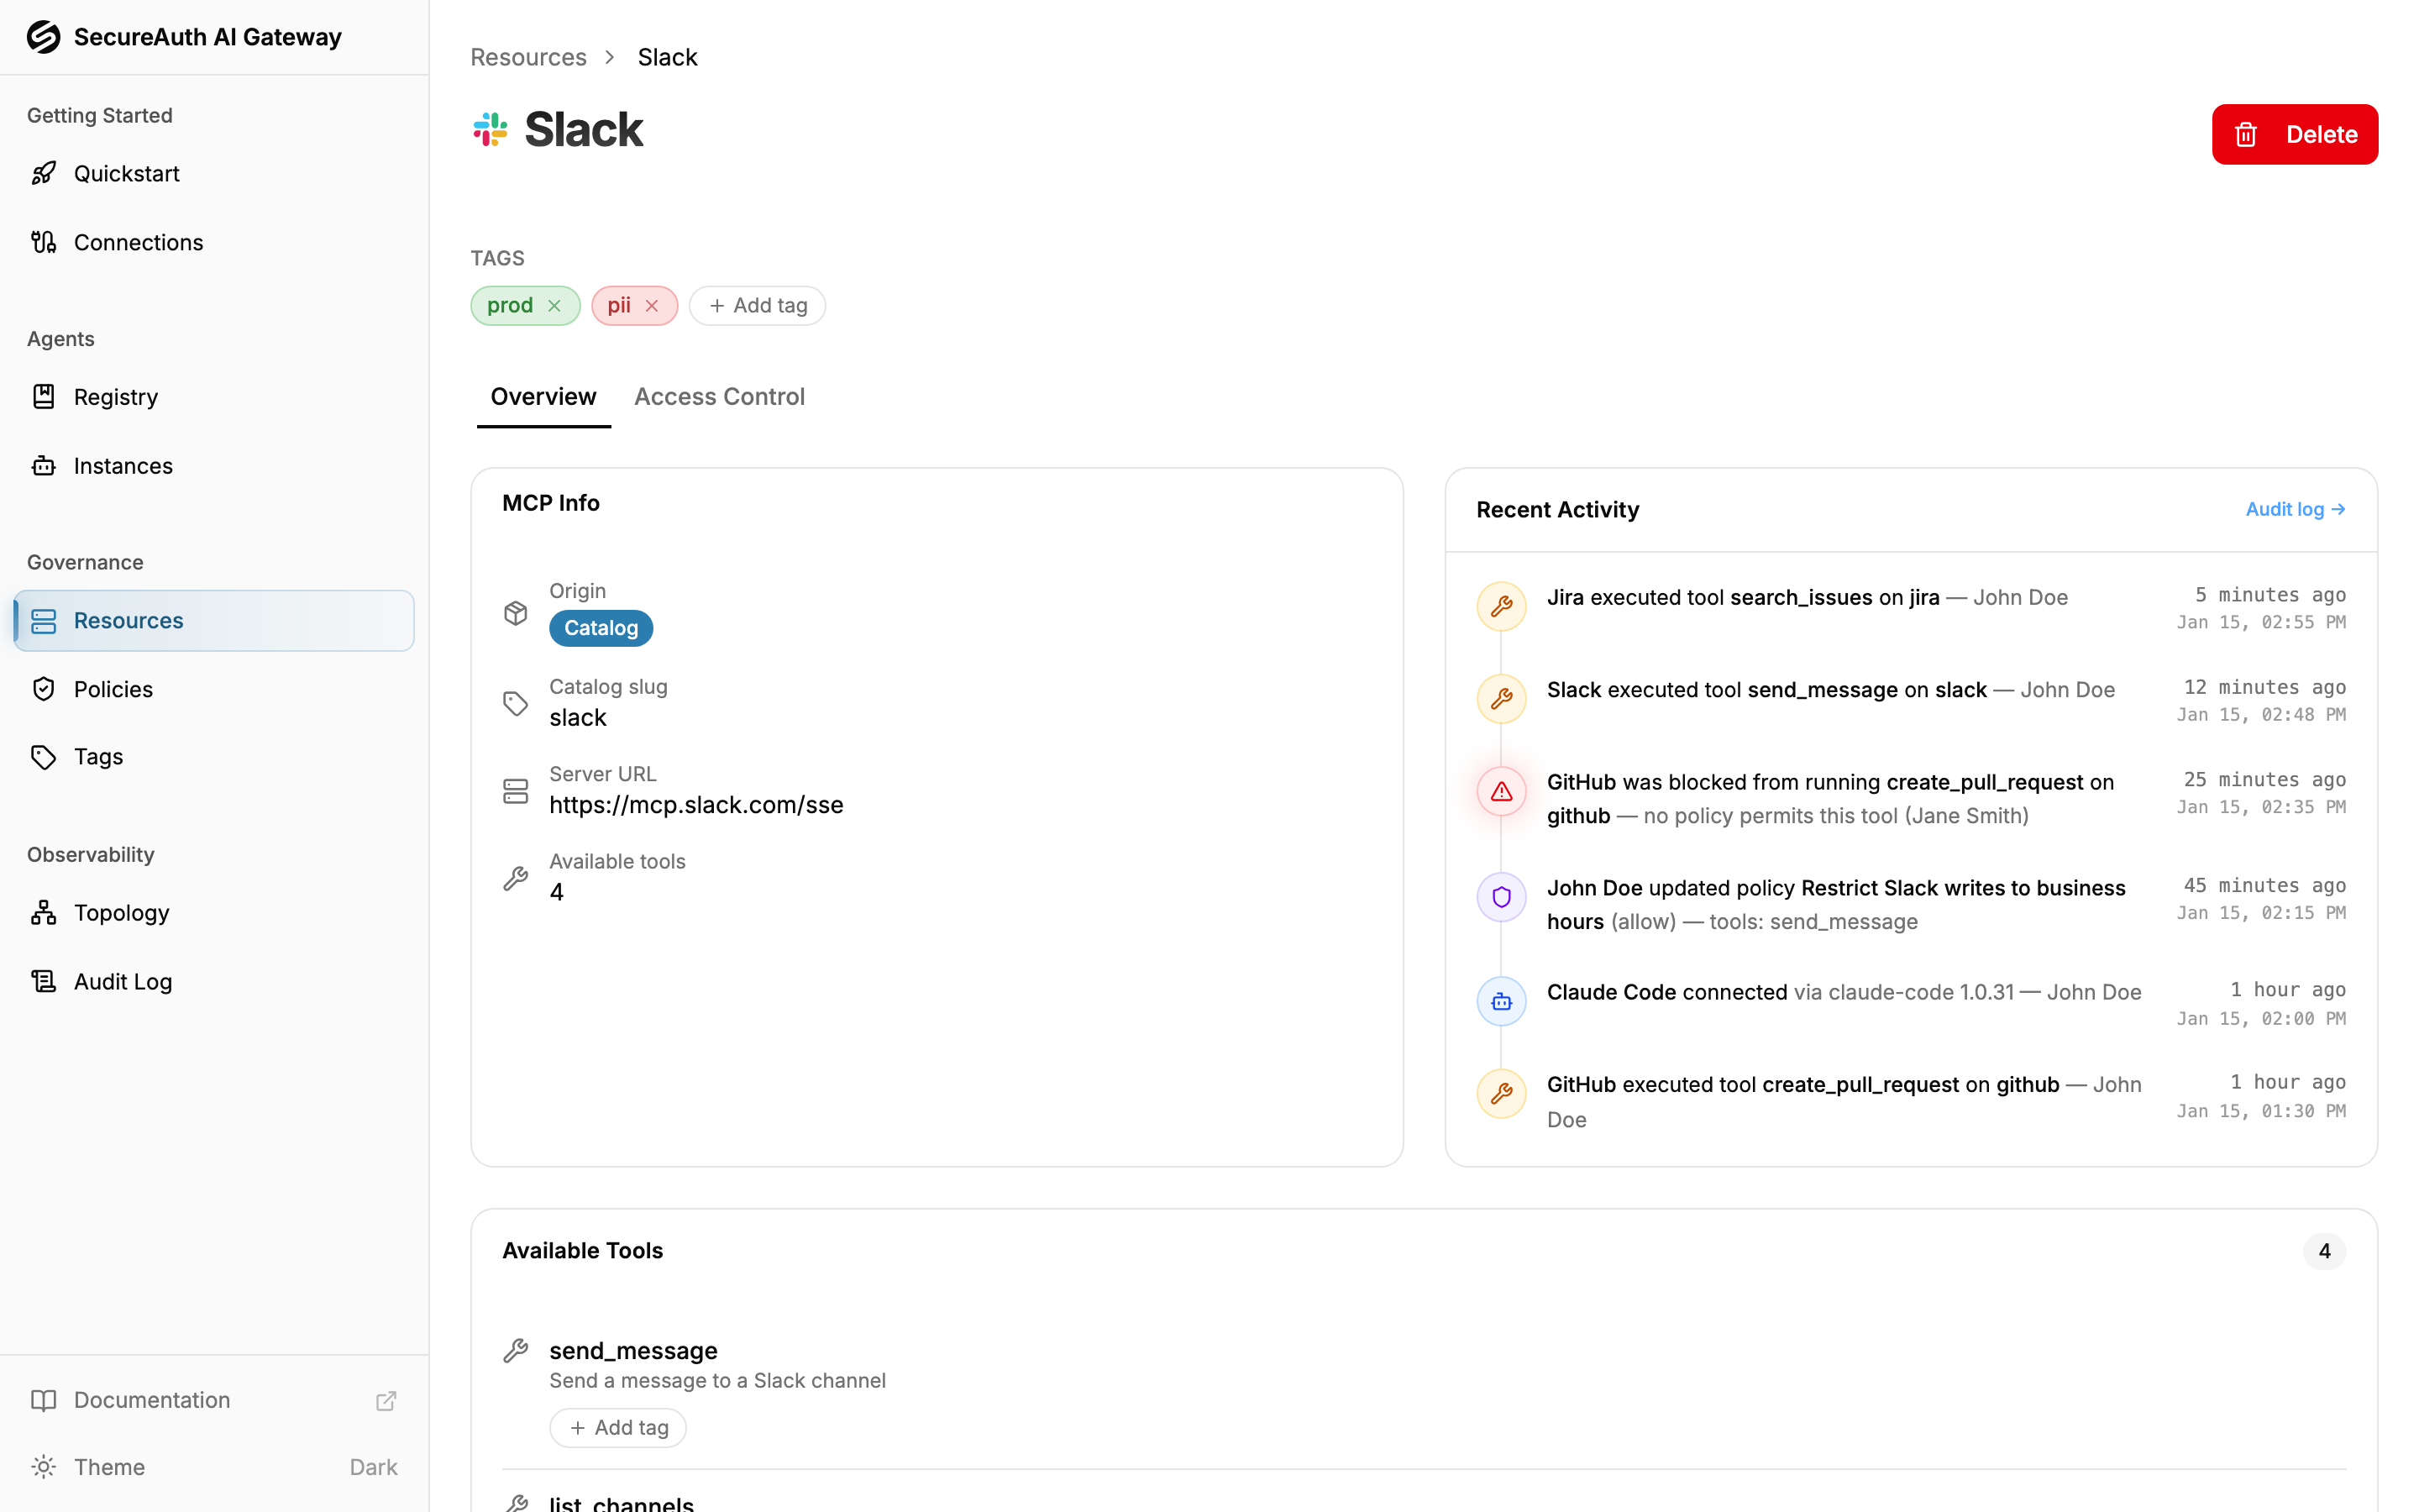The width and height of the screenshot is (2419, 1512).
Task: Click the "12 minutes ago" timestamp
Action: [x=2264, y=687]
